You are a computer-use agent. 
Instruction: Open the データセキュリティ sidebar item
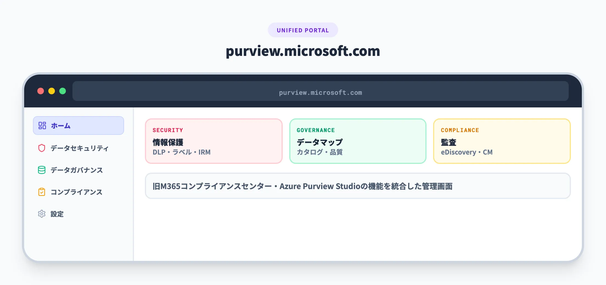pos(79,148)
